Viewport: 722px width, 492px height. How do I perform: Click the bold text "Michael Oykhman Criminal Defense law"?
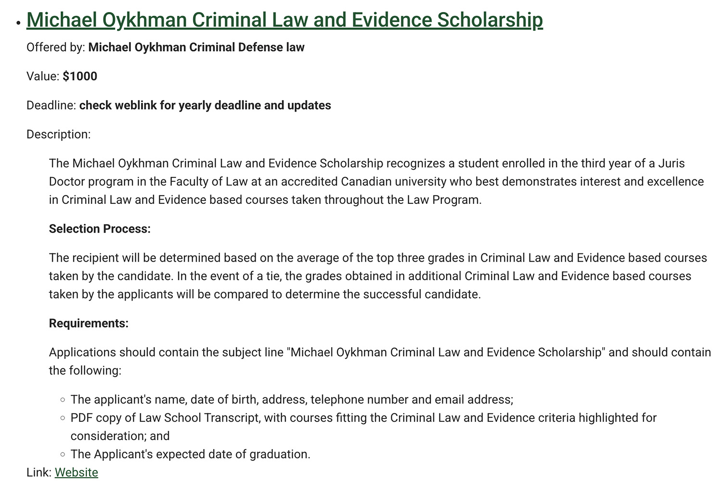196,47
